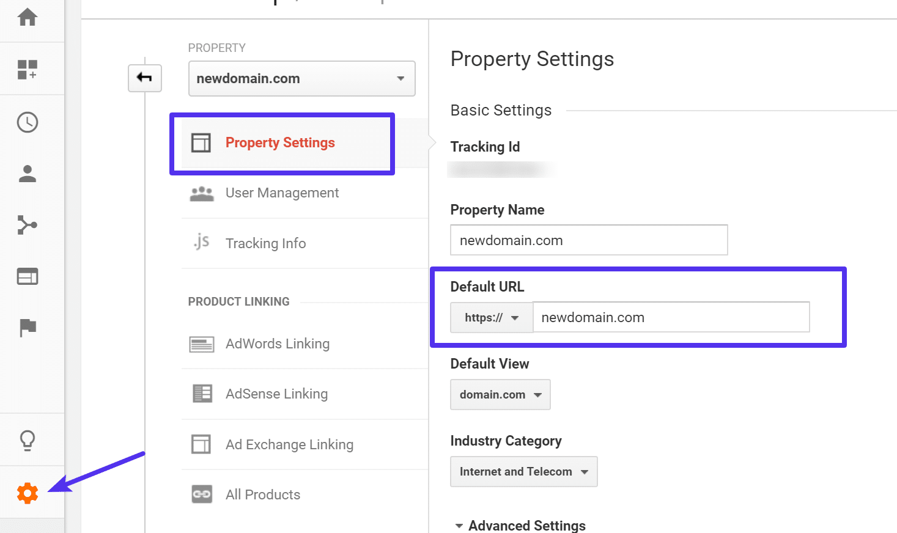Click the Conversions flag icon
This screenshot has height=533, width=897.
tap(27, 327)
